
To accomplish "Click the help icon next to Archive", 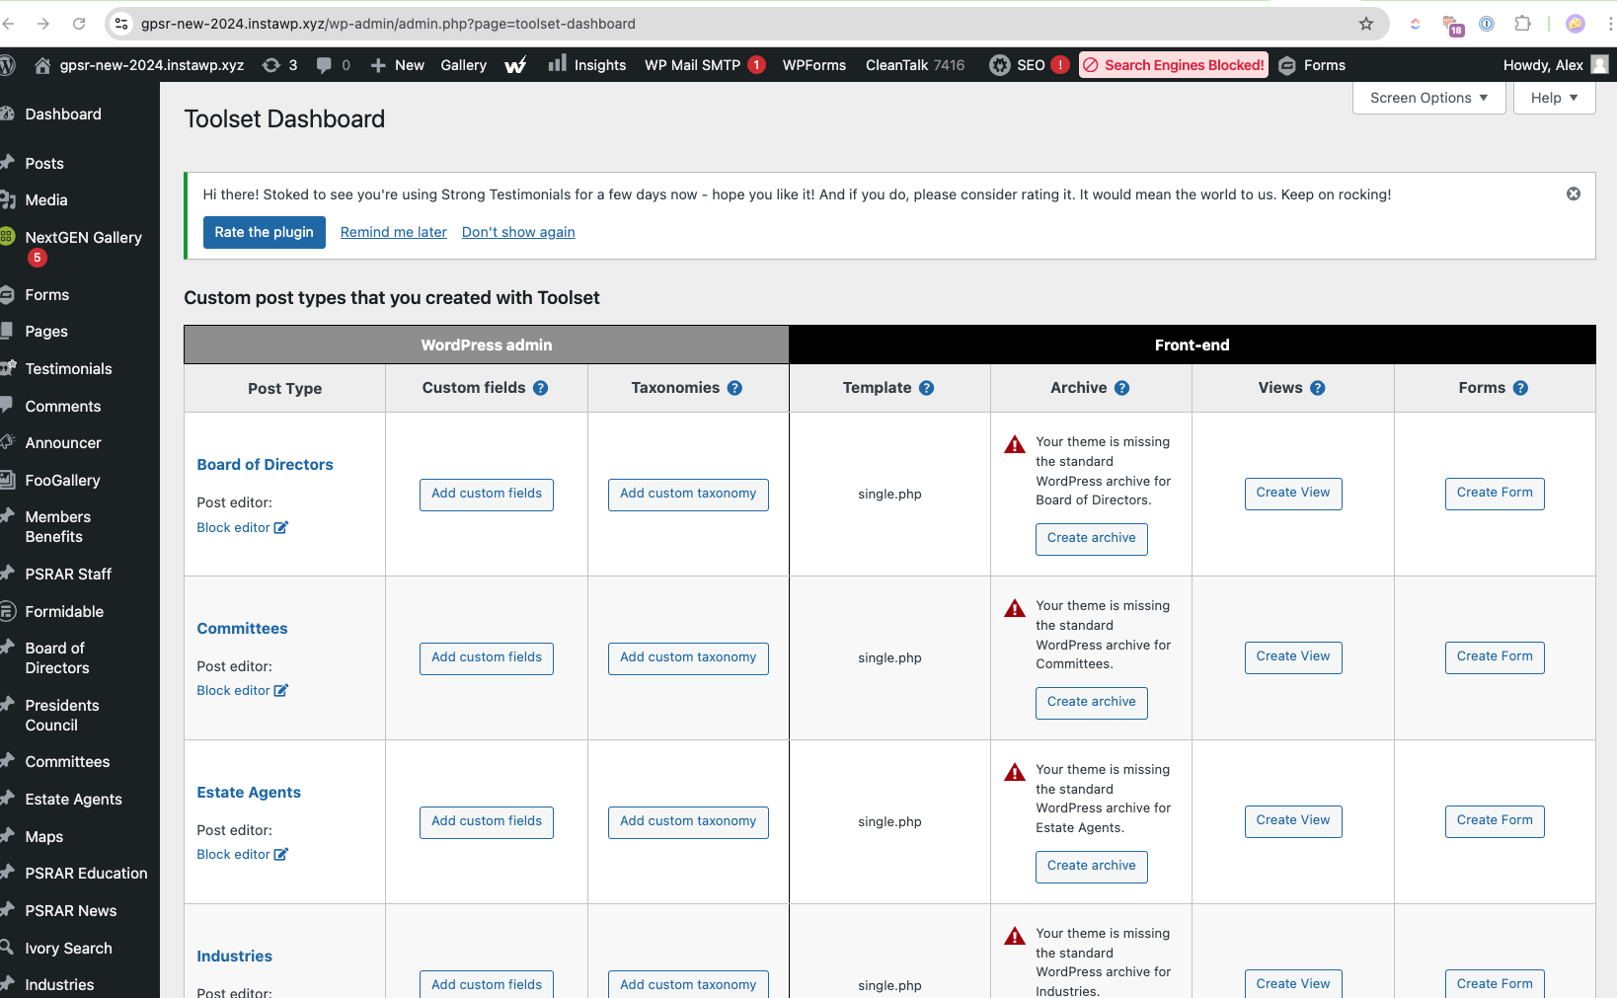I will pos(1121,388).
